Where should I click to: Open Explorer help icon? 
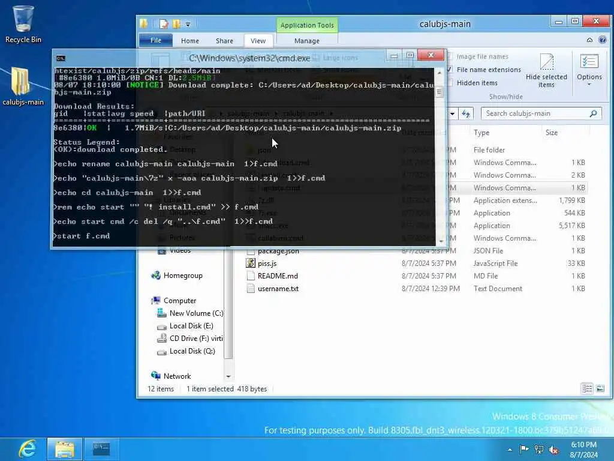pos(603,40)
